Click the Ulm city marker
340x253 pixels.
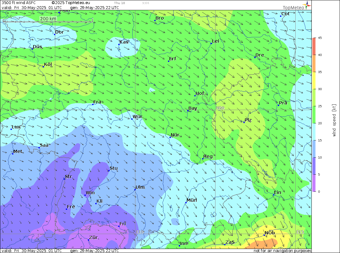[x=135, y=190]
